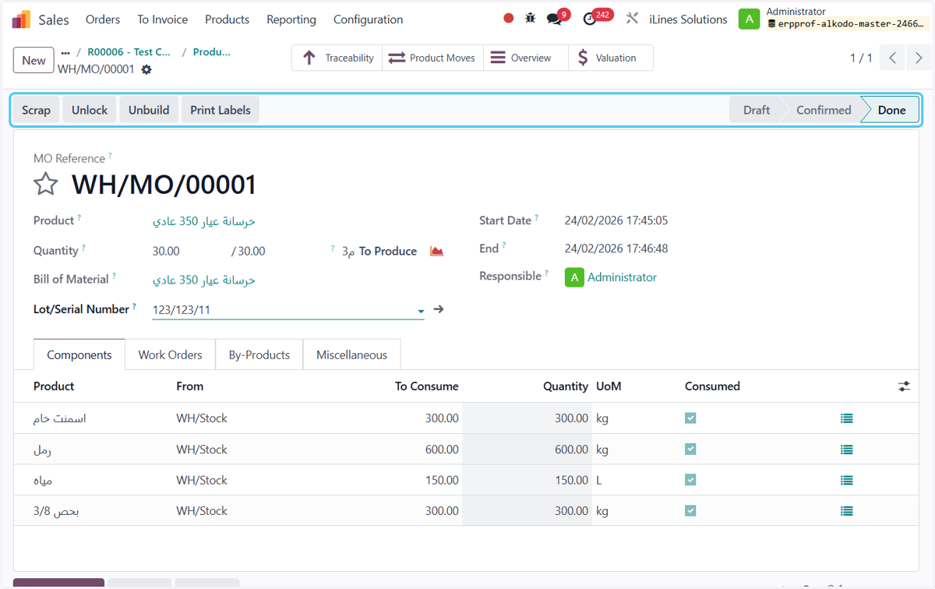935x589 pixels.
Task: Click the favorite star next to WH/MO/00001
Action: click(x=46, y=185)
